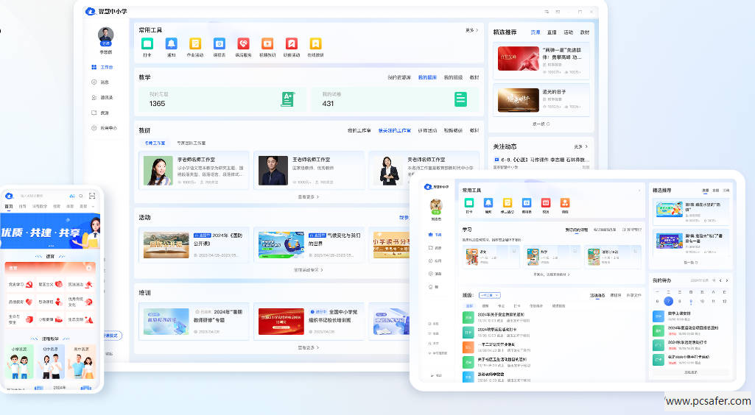The width and height of the screenshot is (755, 415).
Task: Click the green document icon beside 431
Action: tap(460, 99)
